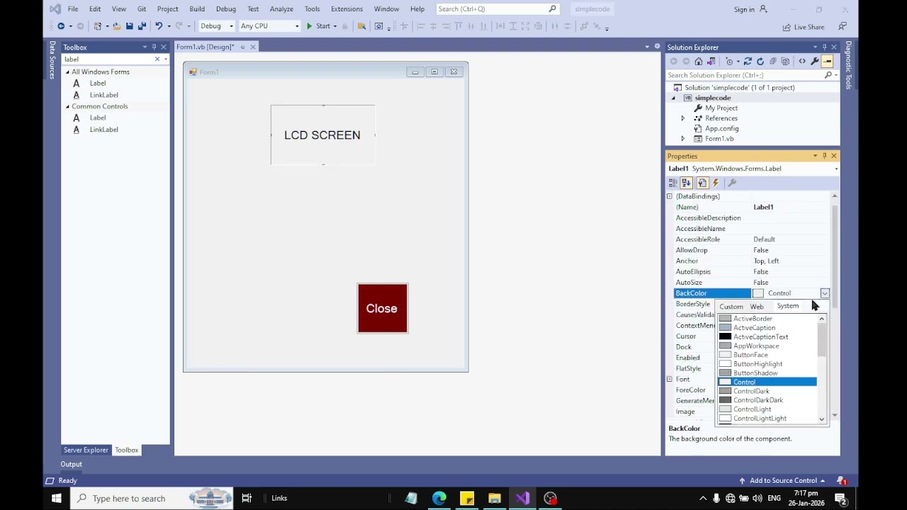
Task: Toggle the Properties page button
Action: coord(702,183)
